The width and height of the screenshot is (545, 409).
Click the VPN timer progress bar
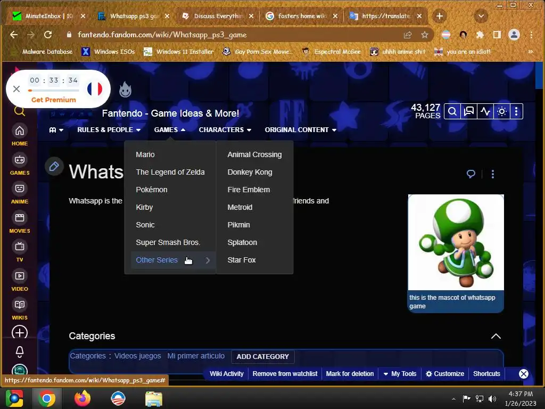pos(54,91)
